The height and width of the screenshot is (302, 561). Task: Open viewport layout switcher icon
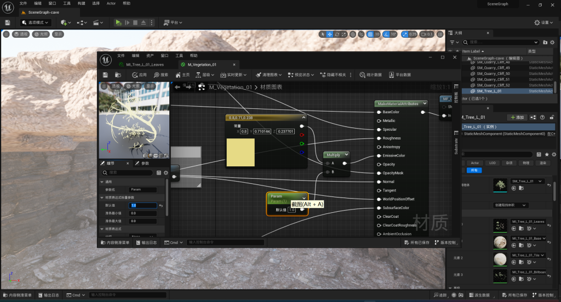coord(440,34)
